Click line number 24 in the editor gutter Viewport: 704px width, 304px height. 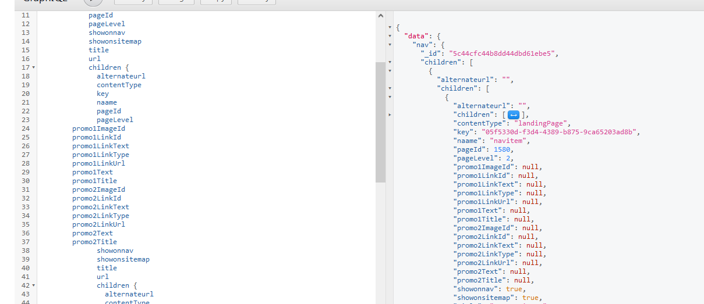[x=25, y=128]
